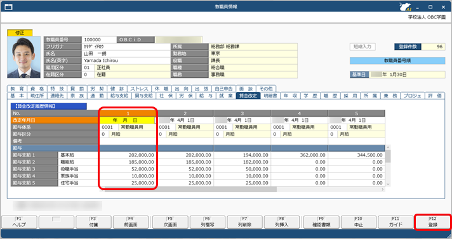Click the salary table scroll-up arrow
The height and width of the screenshot is (239, 452).
pyautogui.click(x=388, y=148)
